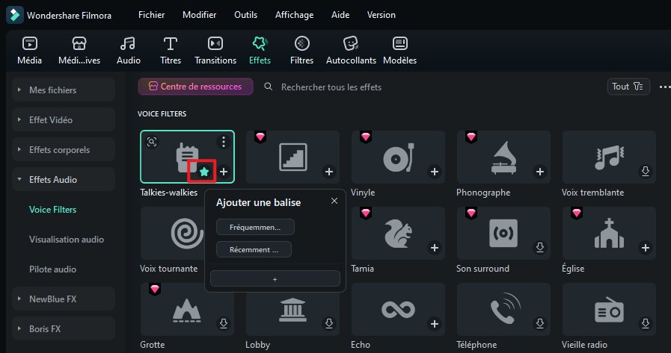671x353 pixels.
Task: Open the Outils menu
Action: [245, 15]
